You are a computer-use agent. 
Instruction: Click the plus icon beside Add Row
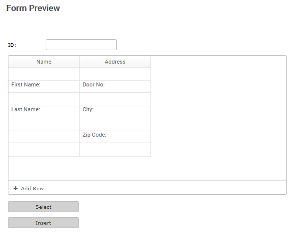16,188
